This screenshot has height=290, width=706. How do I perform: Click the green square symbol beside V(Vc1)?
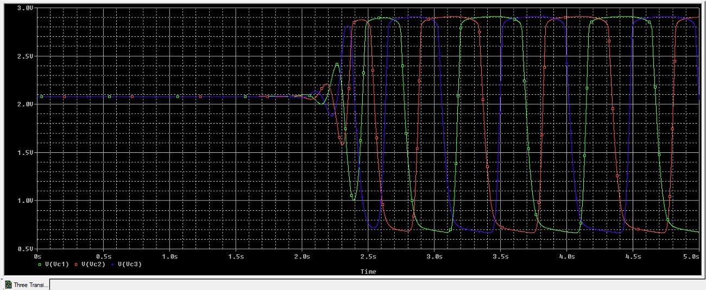click(40, 264)
